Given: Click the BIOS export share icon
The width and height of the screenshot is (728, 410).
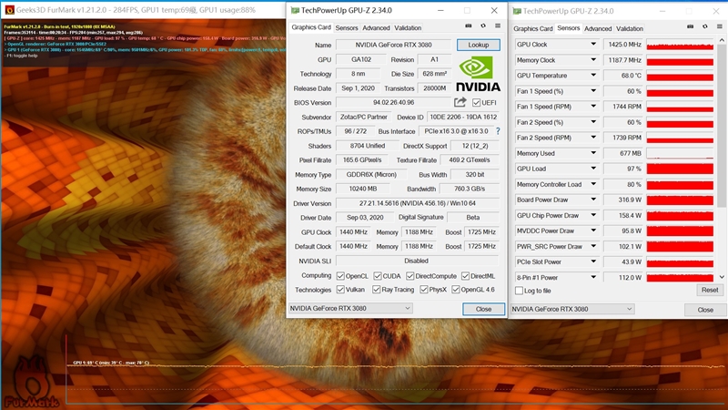Looking at the screenshot, I should click(460, 102).
